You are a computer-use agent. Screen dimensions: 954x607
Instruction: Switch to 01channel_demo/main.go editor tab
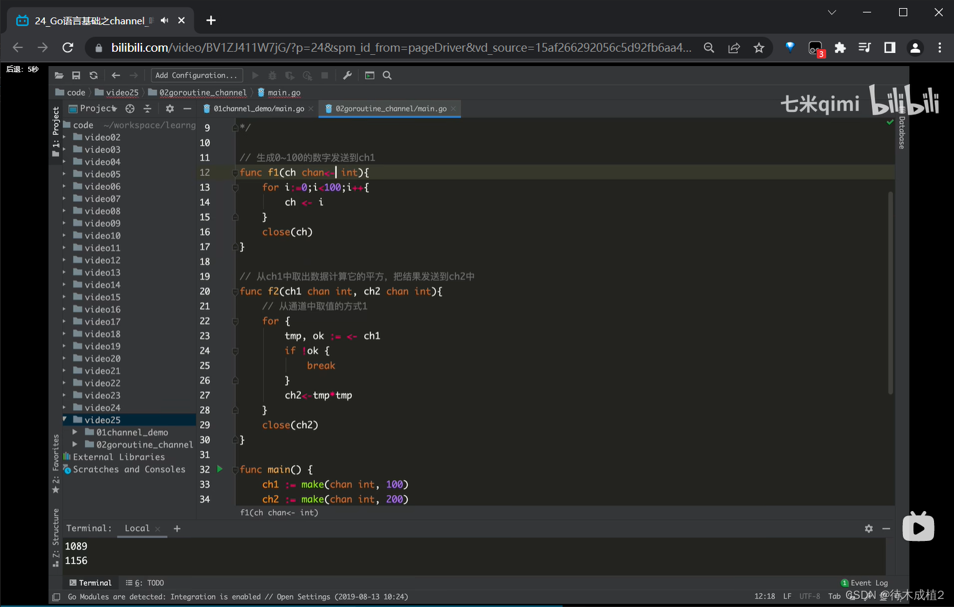tap(258, 108)
